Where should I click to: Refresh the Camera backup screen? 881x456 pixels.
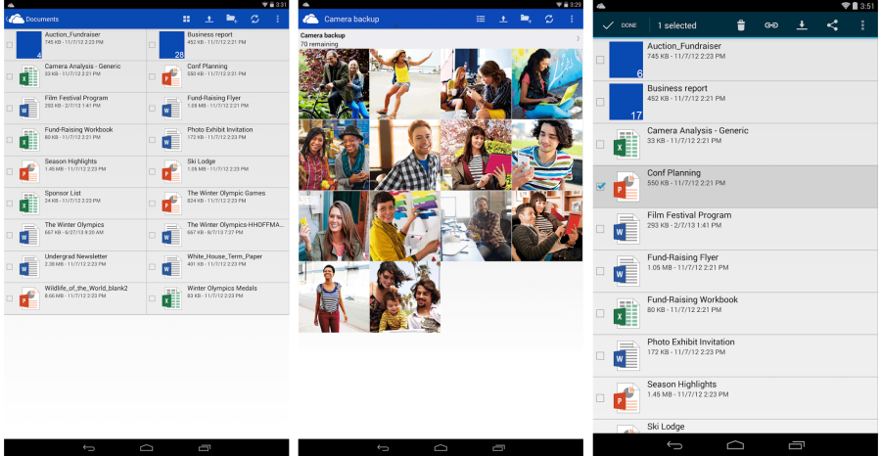coord(549,20)
